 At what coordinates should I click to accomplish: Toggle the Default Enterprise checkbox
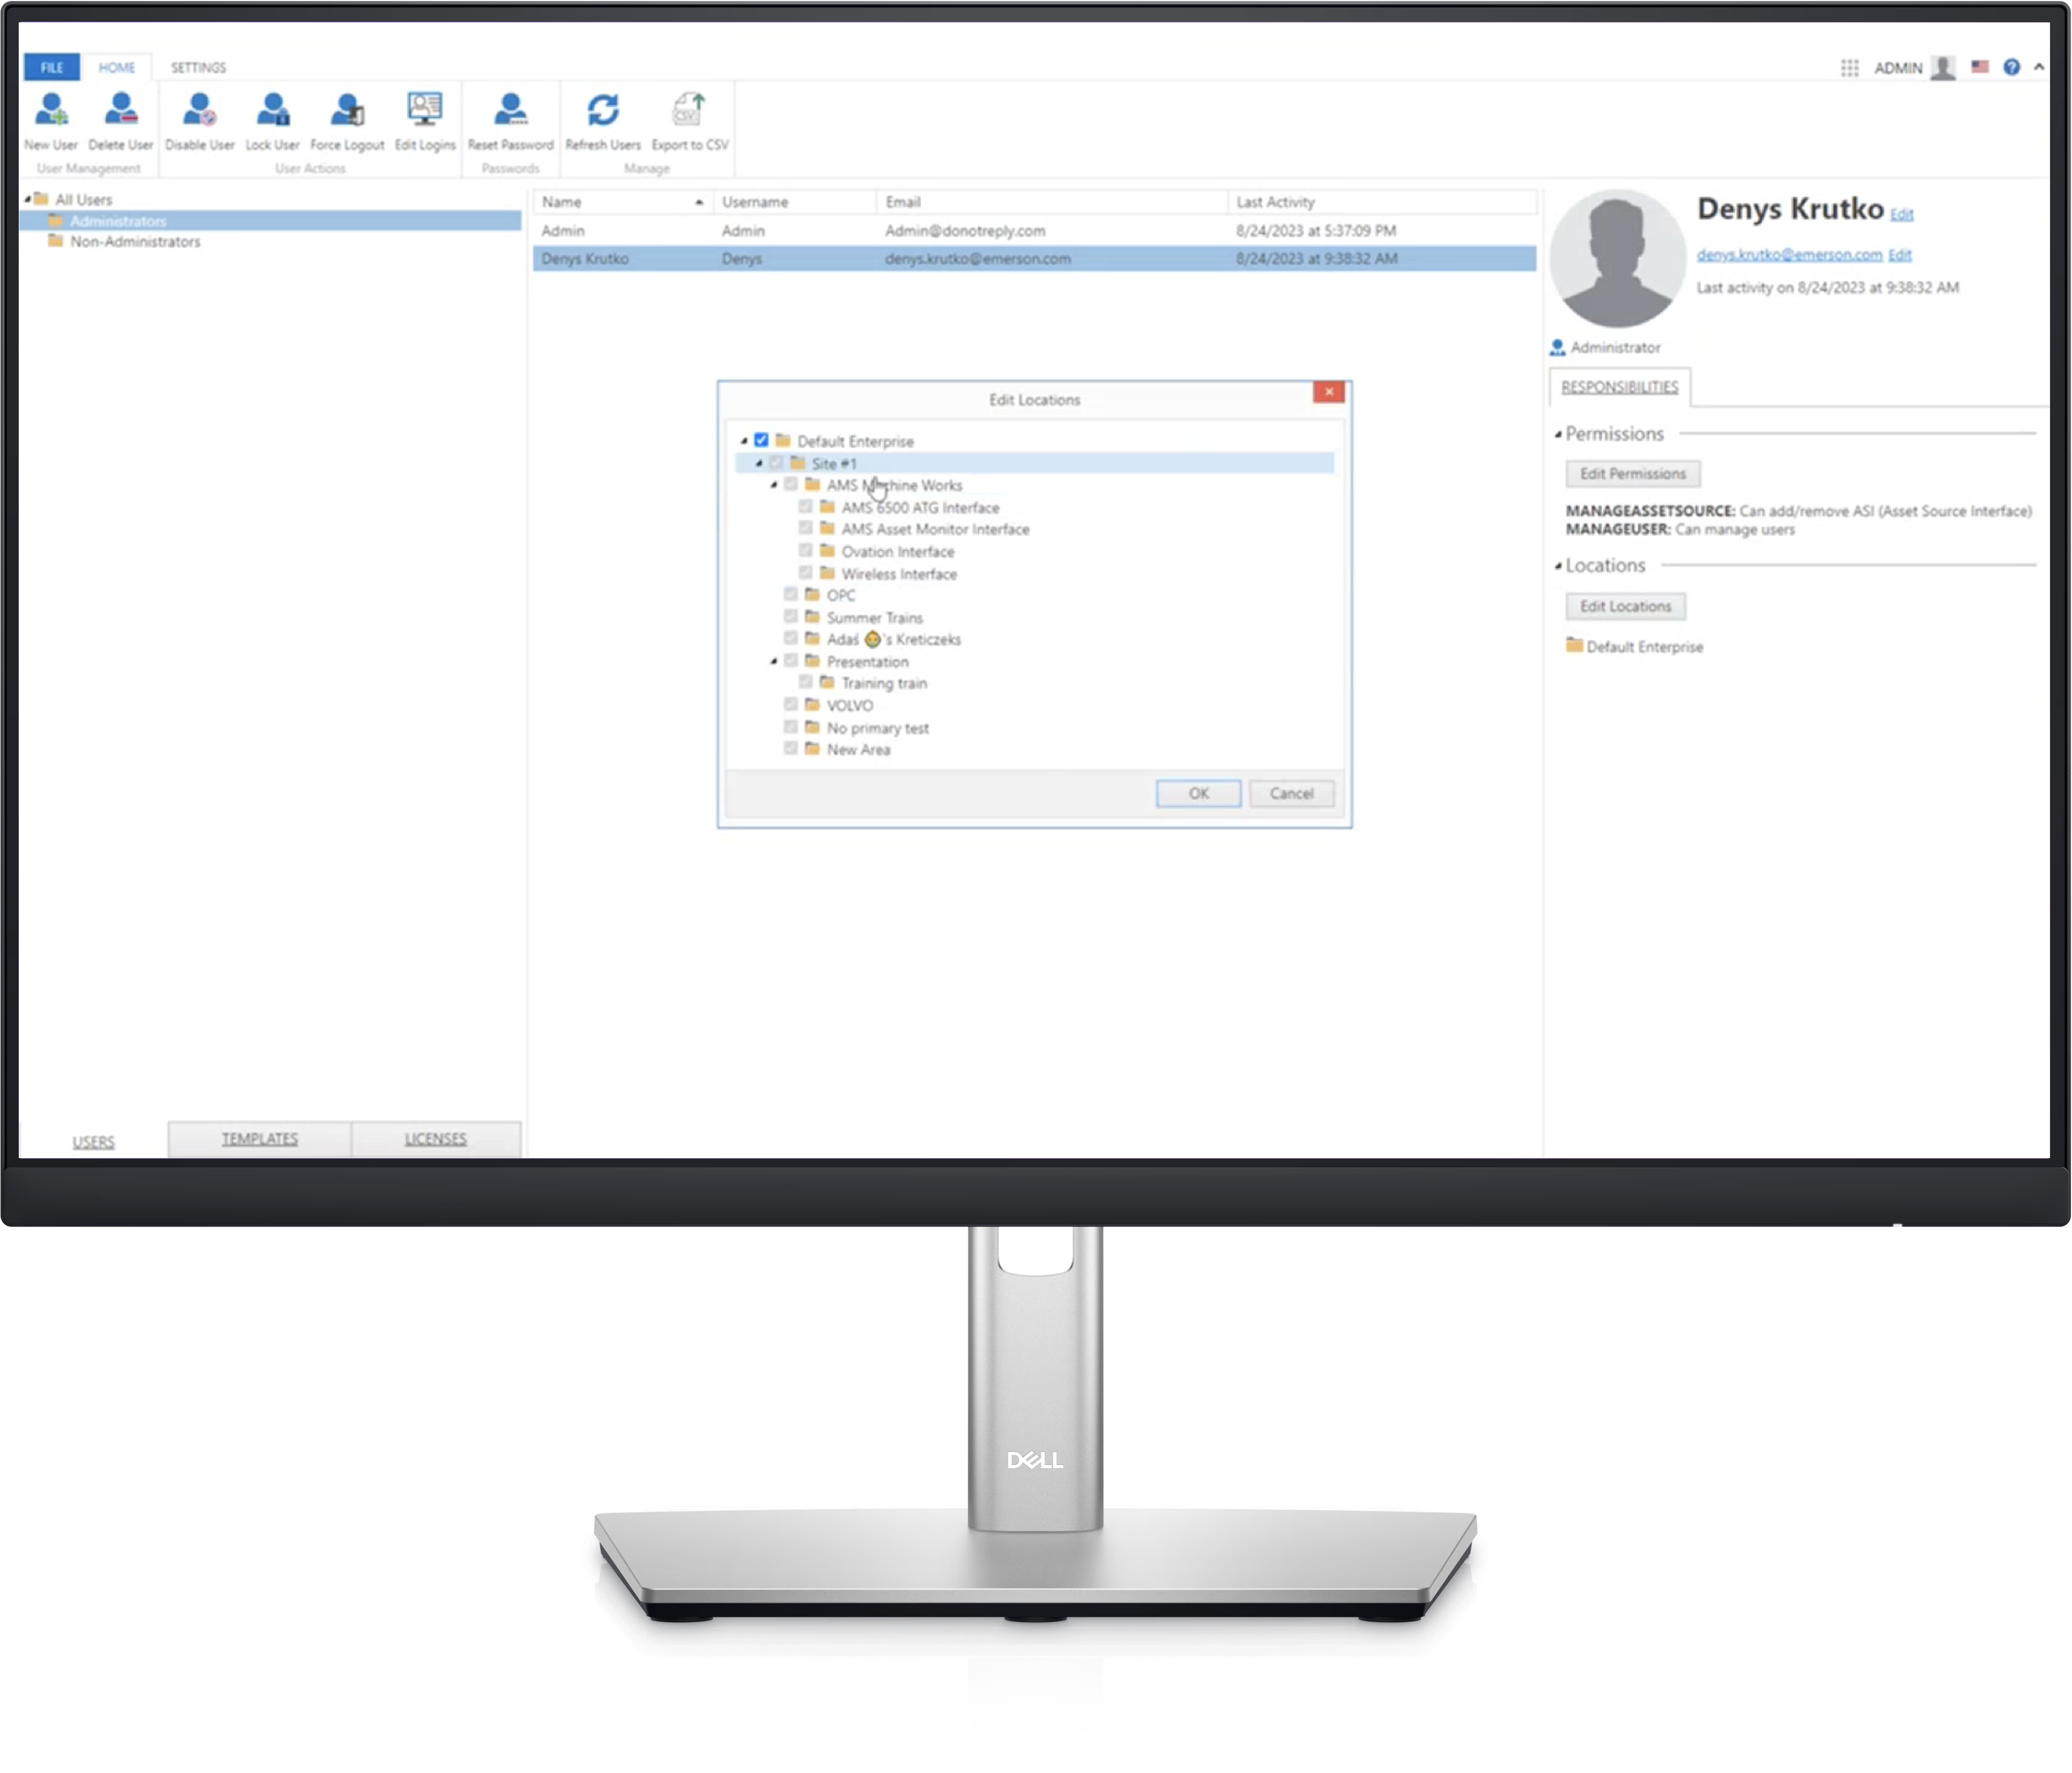point(762,440)
